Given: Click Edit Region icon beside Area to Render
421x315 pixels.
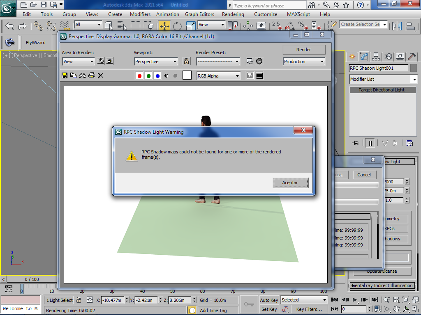Looking at the screenshot, I should (101, 62).
